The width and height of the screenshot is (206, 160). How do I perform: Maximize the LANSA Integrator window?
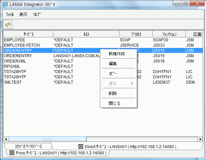click(185, 4)
